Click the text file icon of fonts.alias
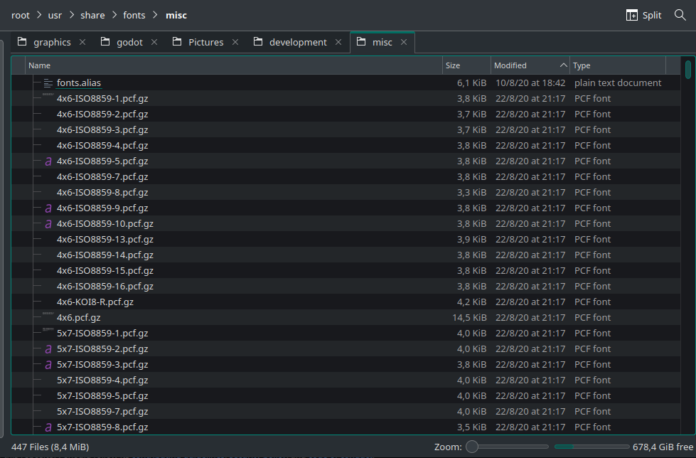Image resolution: width=696 pixels, height=458 pixels. tap(48, 83)
